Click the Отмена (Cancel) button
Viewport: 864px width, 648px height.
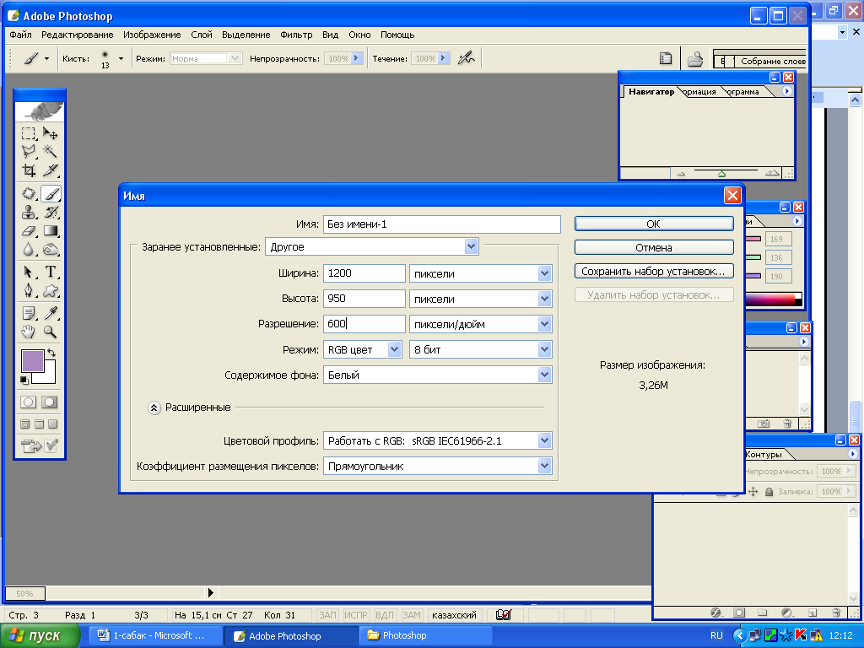[654, 247]
